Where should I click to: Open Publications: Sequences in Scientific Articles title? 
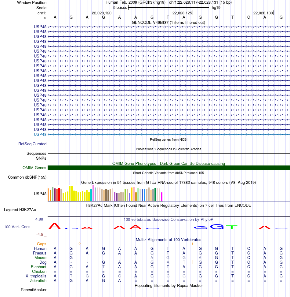pyautogui.click(x=169, y=149)
